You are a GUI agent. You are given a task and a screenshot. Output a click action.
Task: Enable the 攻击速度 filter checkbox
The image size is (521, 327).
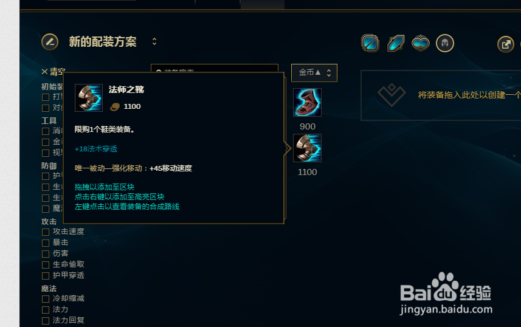pyautogui.click(x=46, y=232)
